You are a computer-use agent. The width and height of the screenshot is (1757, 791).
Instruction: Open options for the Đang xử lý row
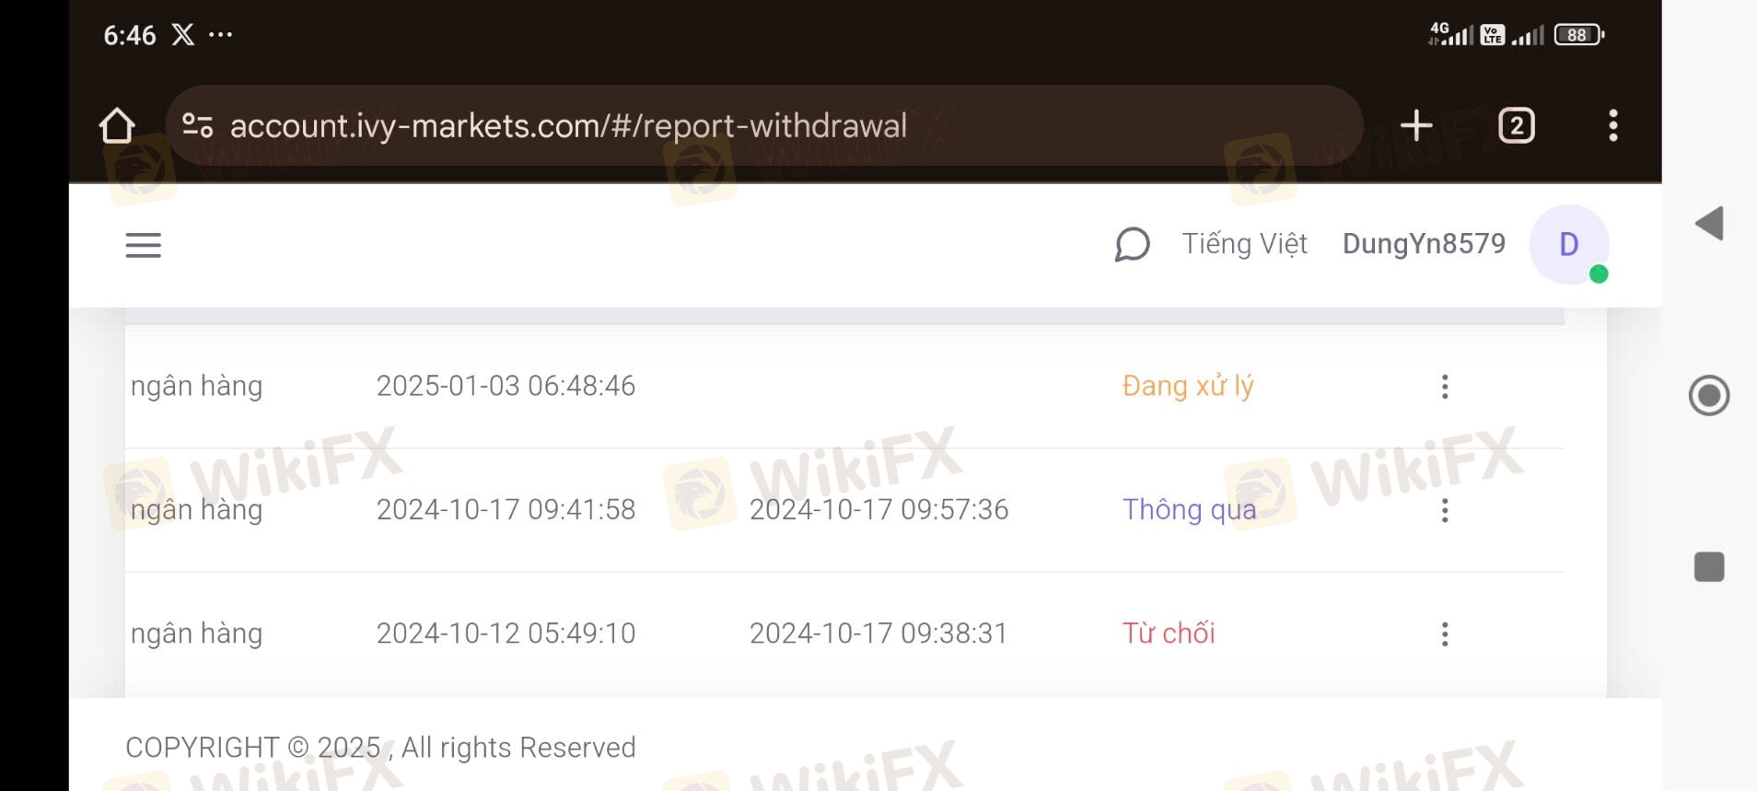coord(1445,387)
